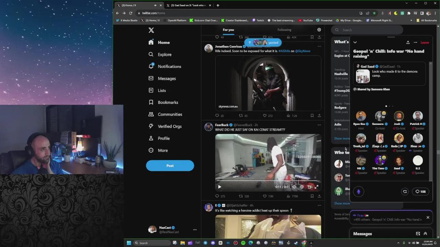Image resolution: width=440 pixels, height=247 pixels.
Task: Open Messages in the sidebar
Action: pyautogui.click(x=162, y=79)
